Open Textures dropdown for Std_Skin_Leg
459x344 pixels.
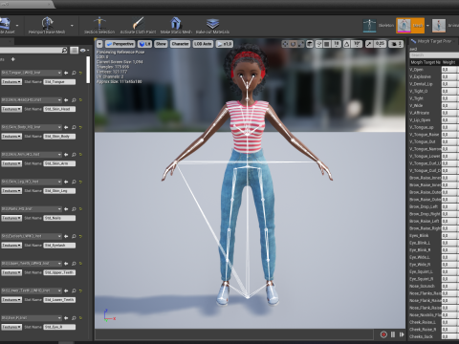point(11,191)
